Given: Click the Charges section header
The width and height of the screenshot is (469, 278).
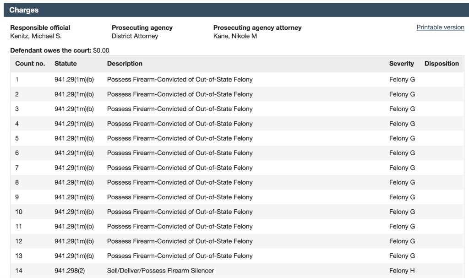Looking at the screenshot, I should coord(24,10).
